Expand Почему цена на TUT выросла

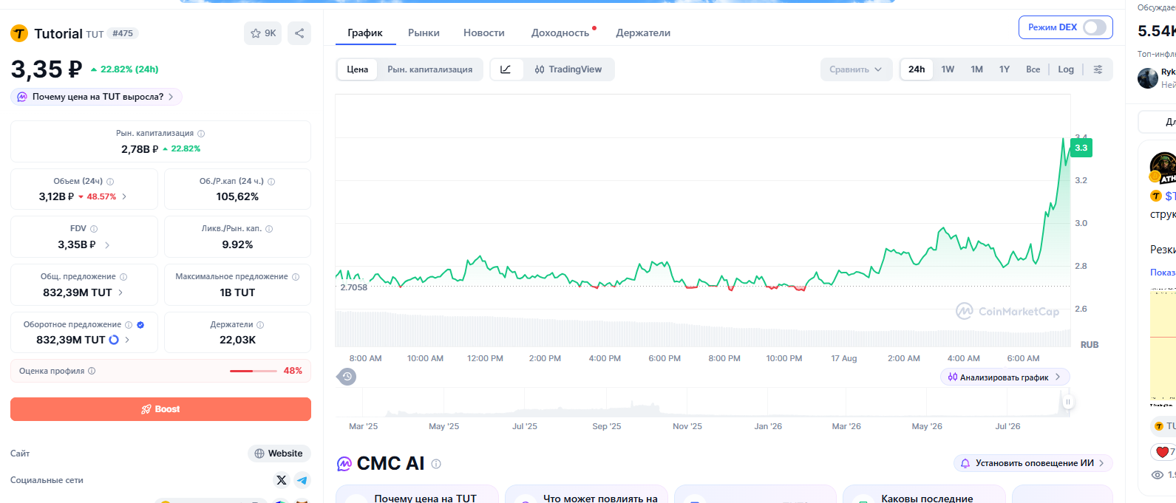(x=96, y=97)
